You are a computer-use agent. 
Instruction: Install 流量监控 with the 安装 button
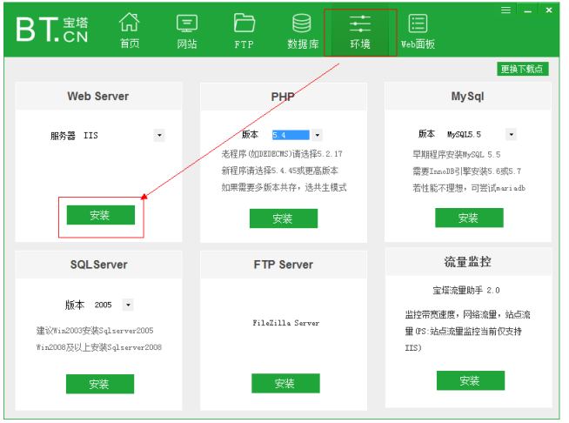pos(471,380)
